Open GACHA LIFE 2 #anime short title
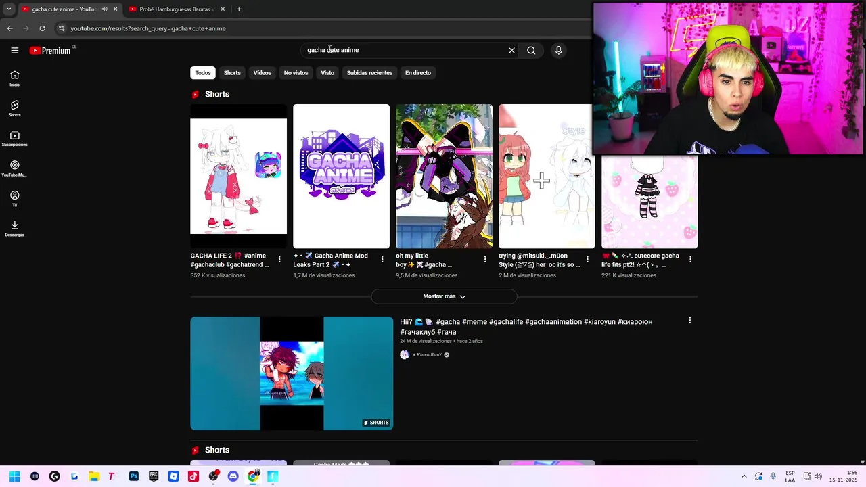 [230, 260]
